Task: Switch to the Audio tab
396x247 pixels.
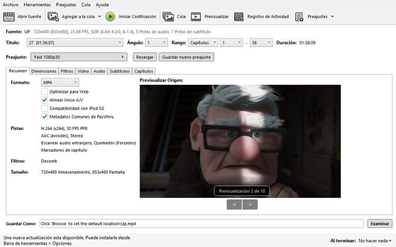Action: tap(99, 71)
